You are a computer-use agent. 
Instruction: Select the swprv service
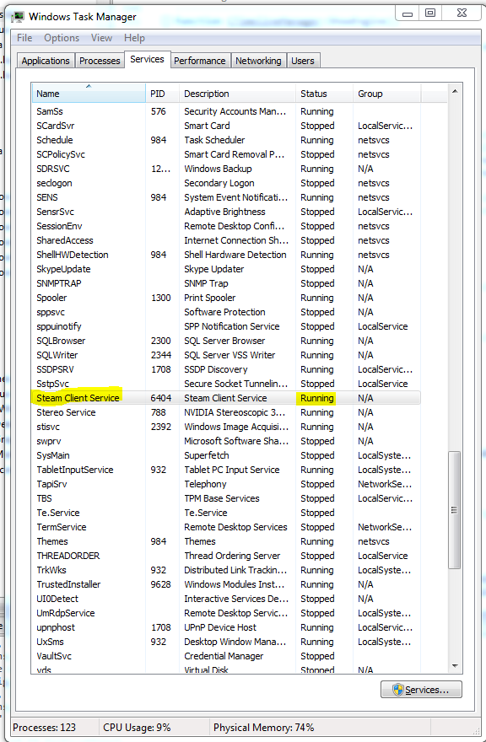tap(226, 441)
